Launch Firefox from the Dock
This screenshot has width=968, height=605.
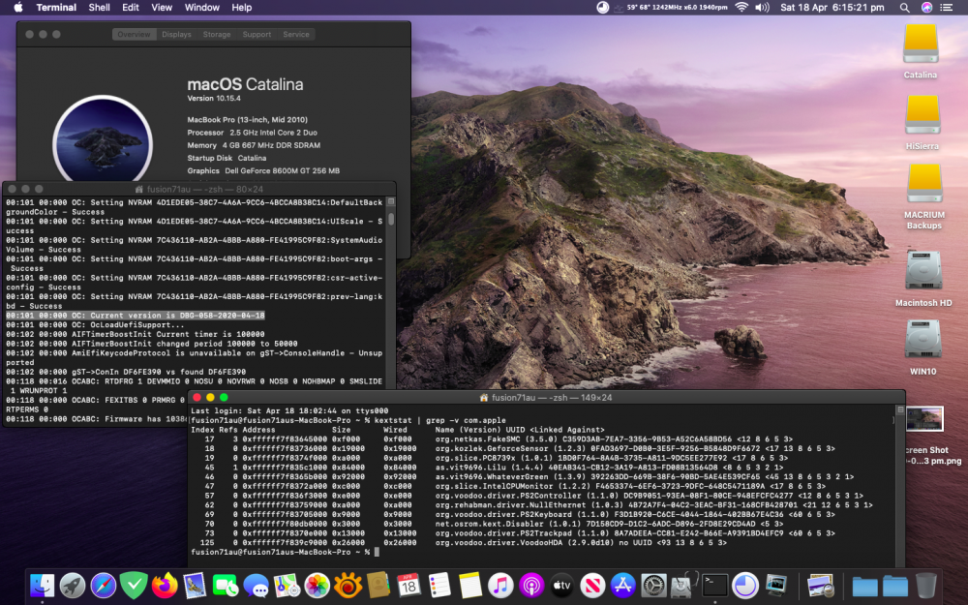coord(165,586)
